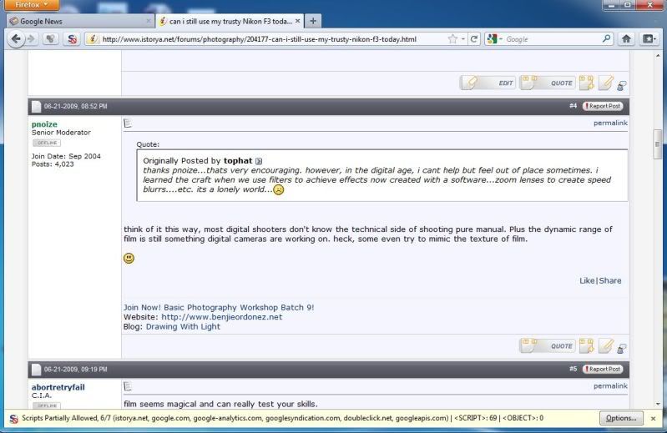Open a new tab with the plus button
Image resolution: width=667 pixels, height=433 pixels.
pyautogui.click(x=313, y=21)
